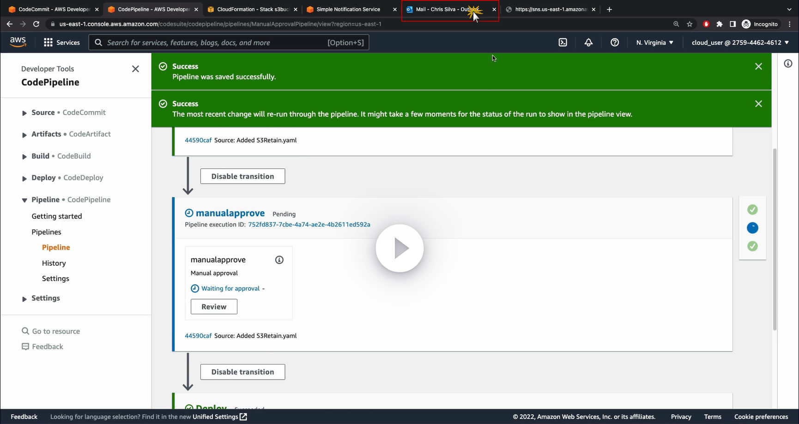Open the N. Virginia region dropdown
The height and width of the screenshot is (424, 799).
(x=654, y=42)
